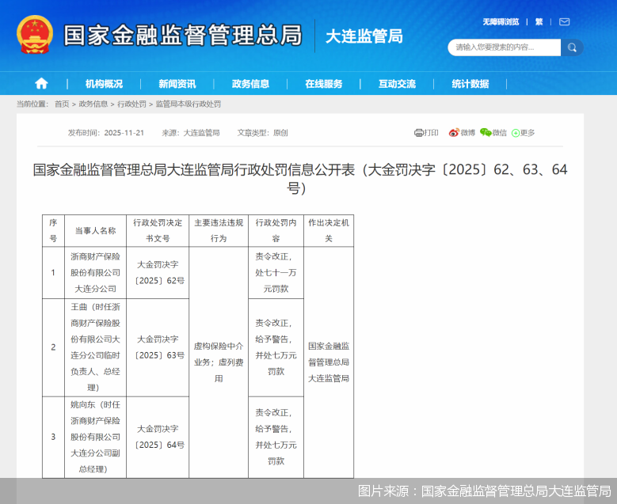The image size is (617, 504).
Task: Open the 统计数据 menu
Action: [x=470, y=84]
